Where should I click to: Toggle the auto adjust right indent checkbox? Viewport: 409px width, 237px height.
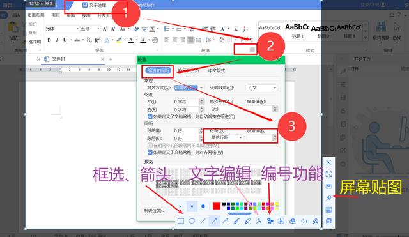click(x=150, y=116)
